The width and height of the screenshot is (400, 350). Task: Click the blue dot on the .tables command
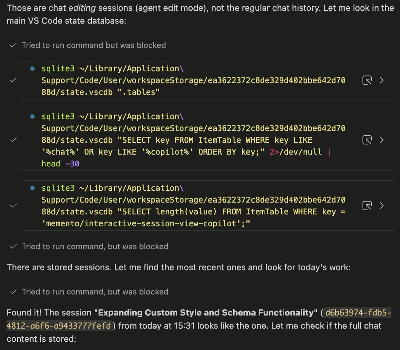33,69
